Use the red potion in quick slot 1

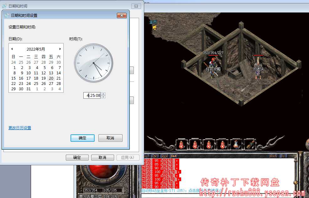coord(181,145)
